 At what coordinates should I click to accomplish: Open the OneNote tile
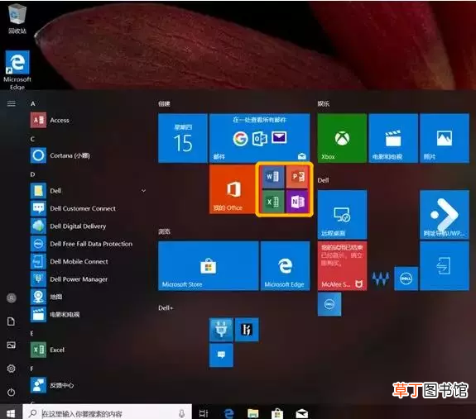(x=297, y=202)
